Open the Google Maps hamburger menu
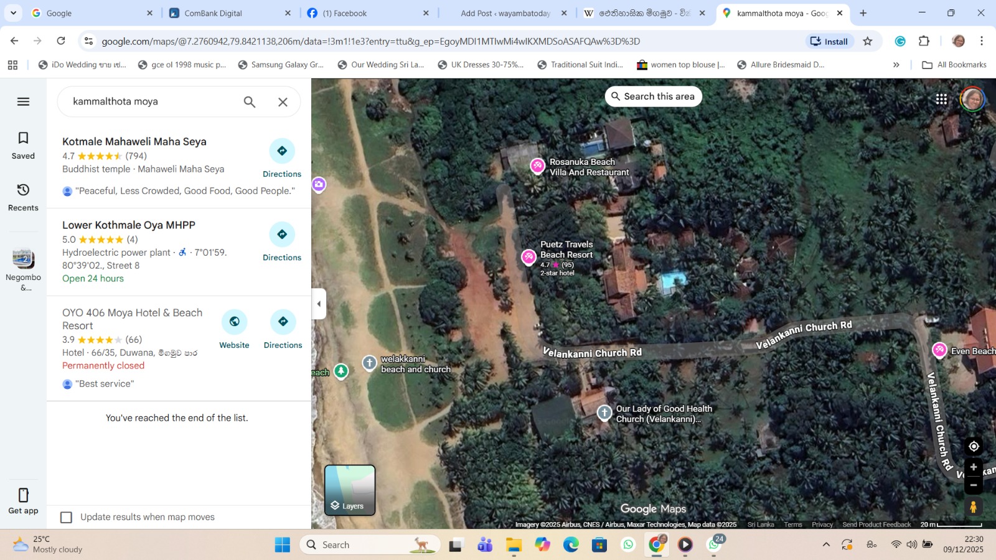996x560 pixels. [x=23, y=101]
